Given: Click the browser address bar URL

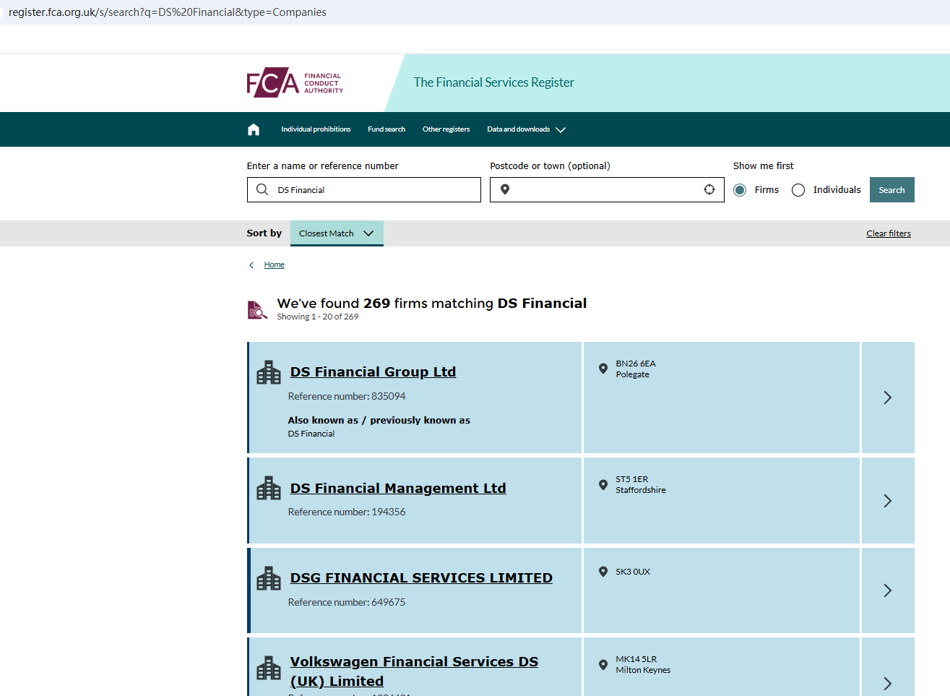Looking at the screenshot, I should click(168, 12).
